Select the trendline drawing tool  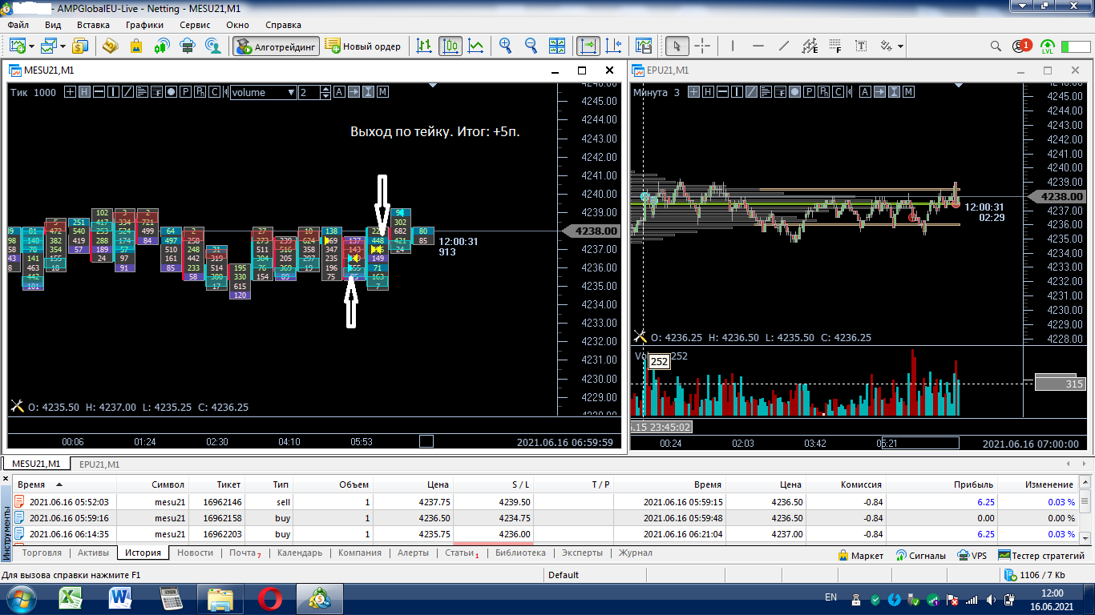[784, 46]
